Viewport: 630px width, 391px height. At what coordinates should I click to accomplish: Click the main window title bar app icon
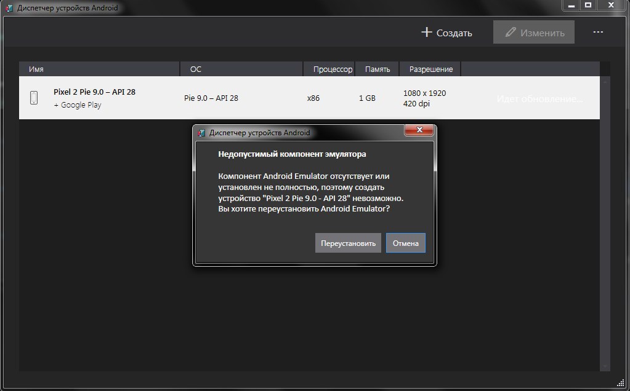click(9, 8)
